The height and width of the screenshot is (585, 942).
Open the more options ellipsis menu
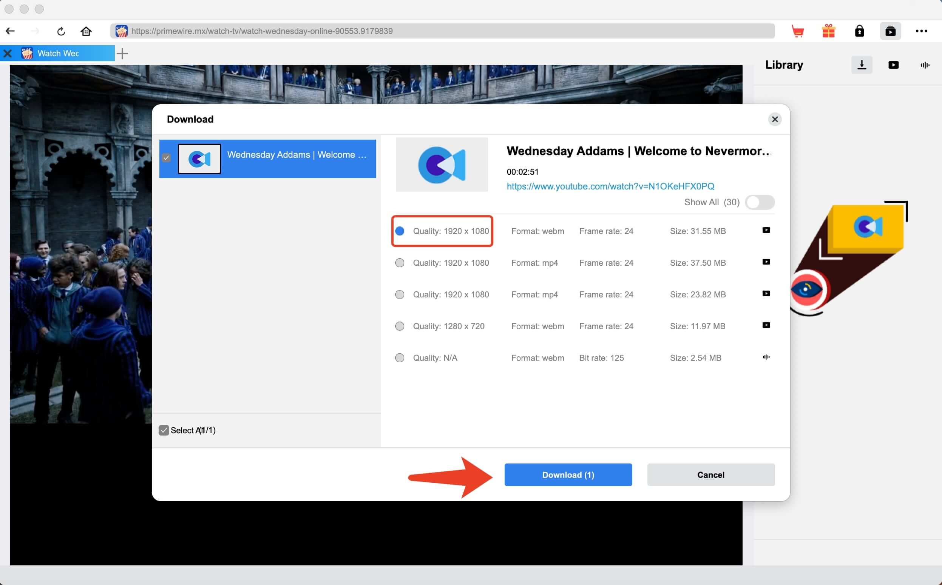921,31
